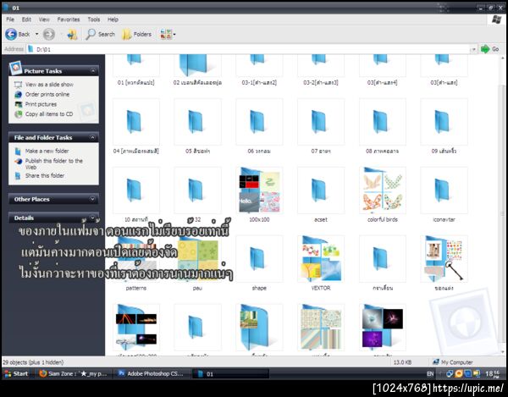
Task: Open the Back button history dropdown arrow
Action: point(36,34)
